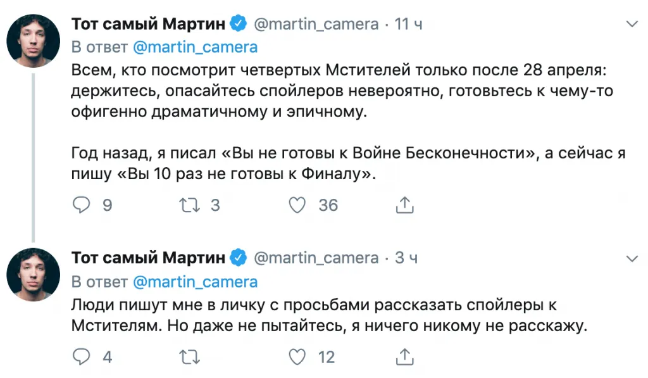Share the first tweet via share icon
648x378 pixels.
404,205
